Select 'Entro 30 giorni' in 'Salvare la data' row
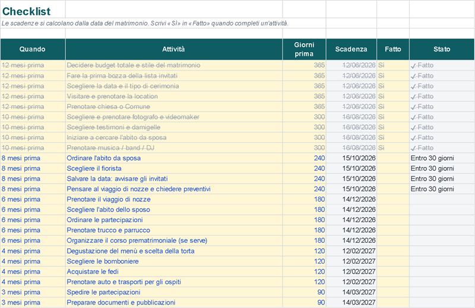 click(442, 178)
